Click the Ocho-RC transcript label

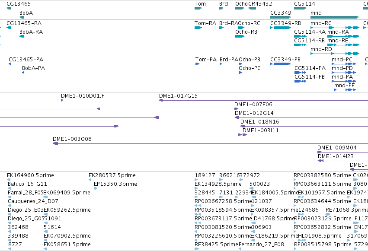click(x=249, y=23)
